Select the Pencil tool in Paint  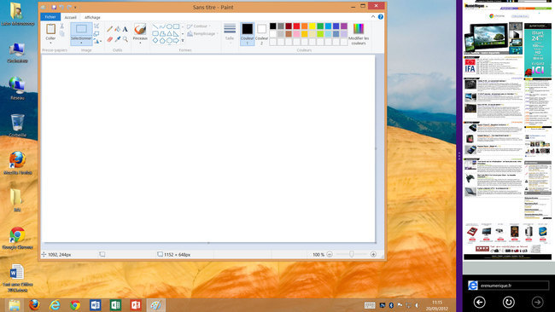(110, 29)
